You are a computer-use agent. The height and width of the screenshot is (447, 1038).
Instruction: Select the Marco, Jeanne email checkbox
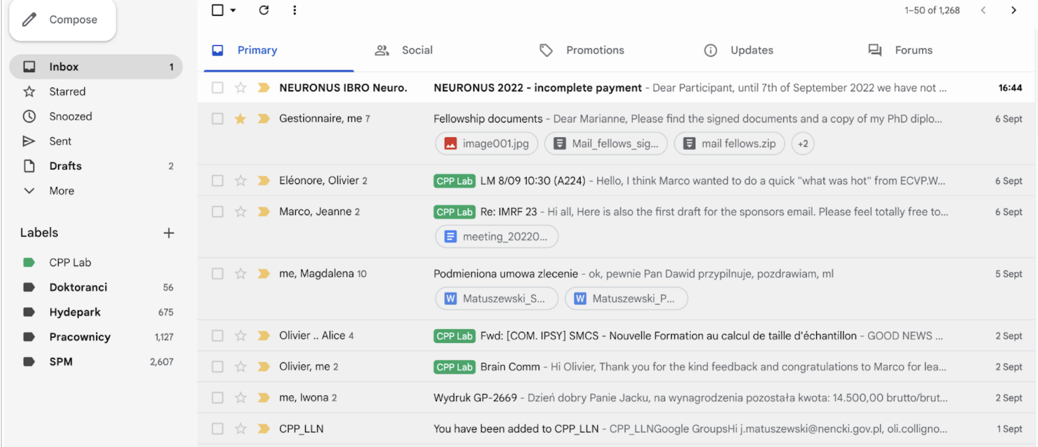click(218, 212)
